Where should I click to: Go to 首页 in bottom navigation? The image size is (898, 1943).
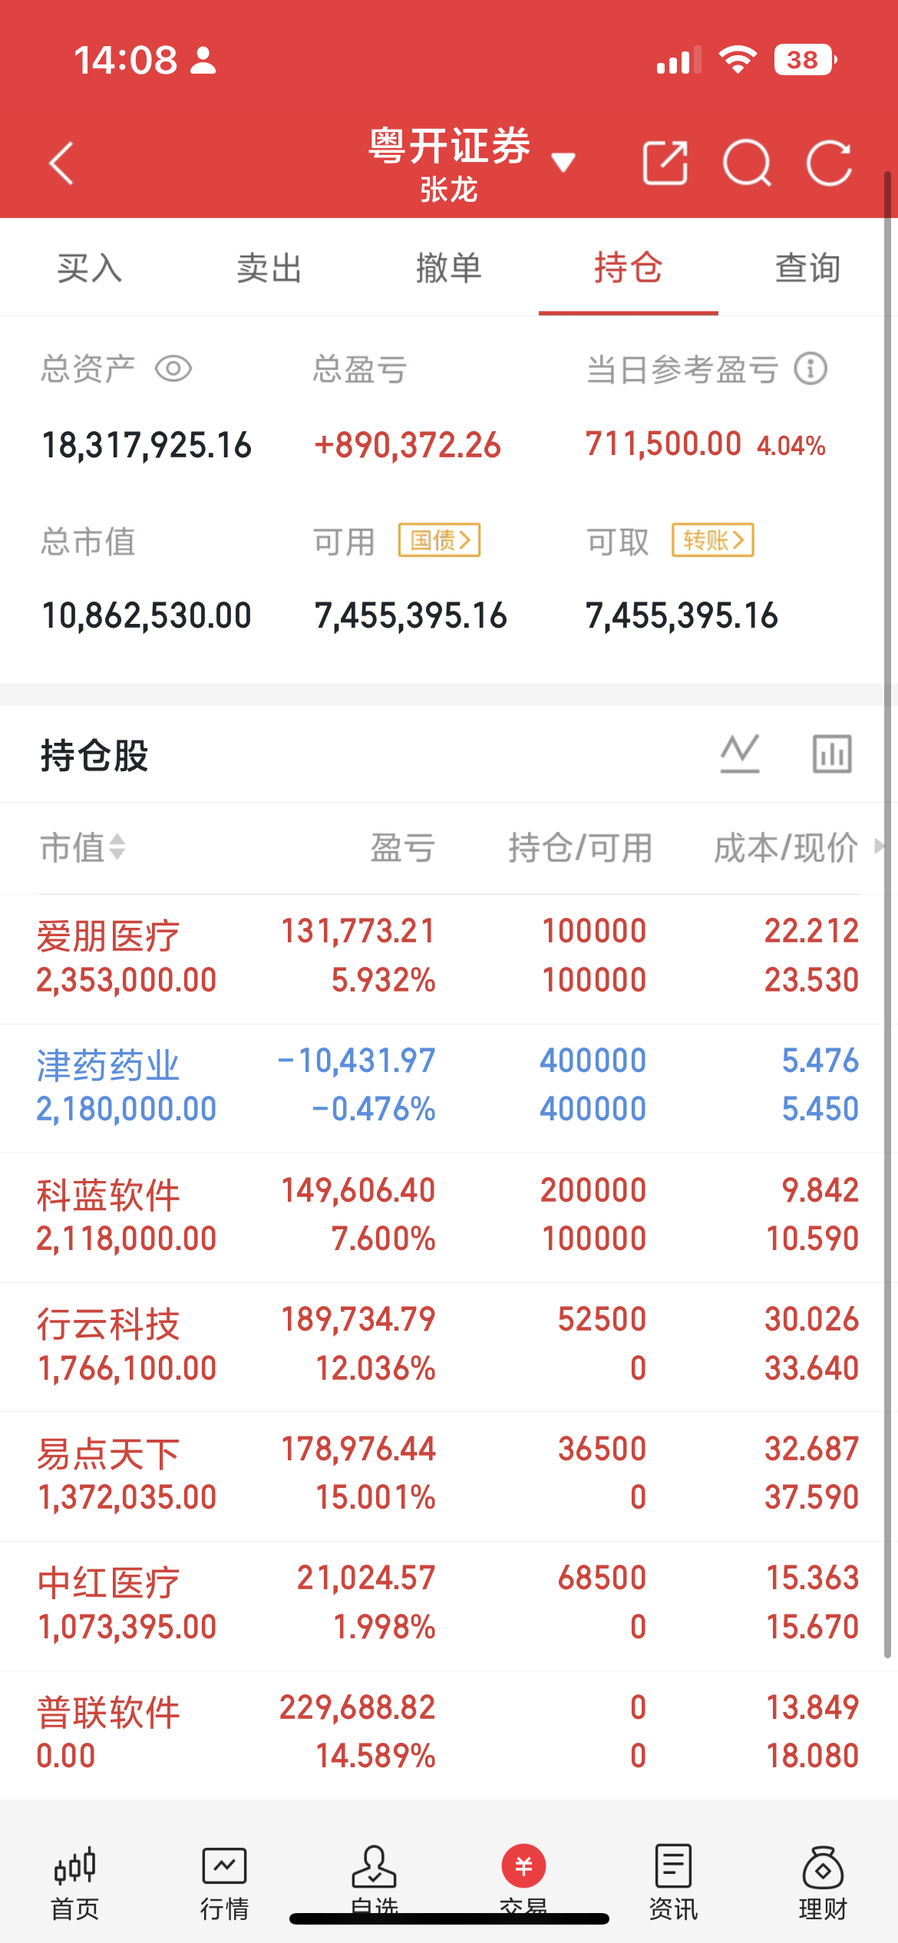pos(74,1884)
